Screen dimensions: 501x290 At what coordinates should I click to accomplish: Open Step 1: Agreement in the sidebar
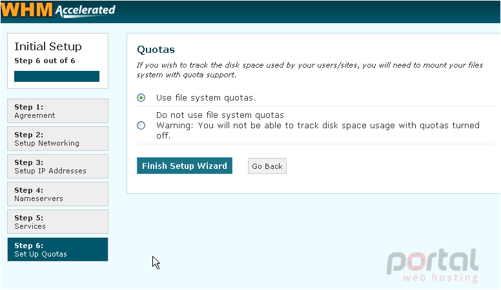(x=58, y=111)
